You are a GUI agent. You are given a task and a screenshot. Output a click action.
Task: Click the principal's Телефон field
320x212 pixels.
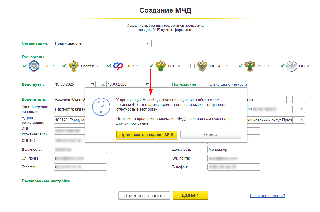coord(80,167)
